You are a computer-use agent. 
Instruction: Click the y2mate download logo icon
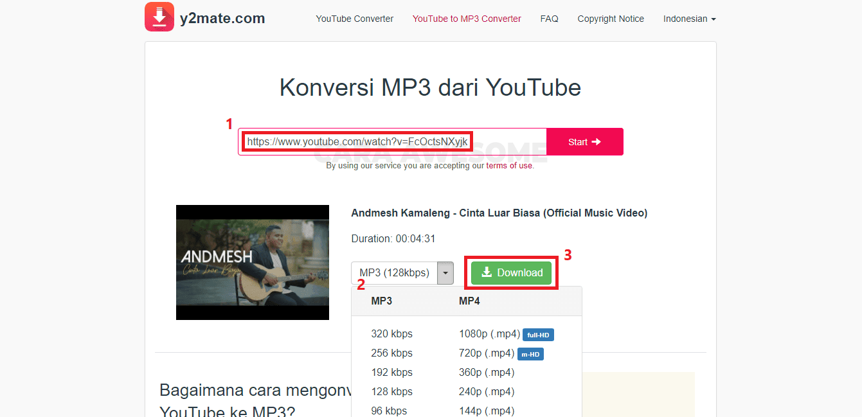coord(159,17)
